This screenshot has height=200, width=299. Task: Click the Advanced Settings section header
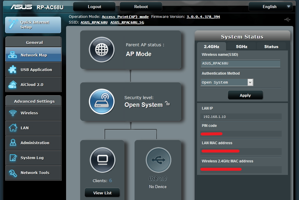pyautogui.click(x=34, y=101)
